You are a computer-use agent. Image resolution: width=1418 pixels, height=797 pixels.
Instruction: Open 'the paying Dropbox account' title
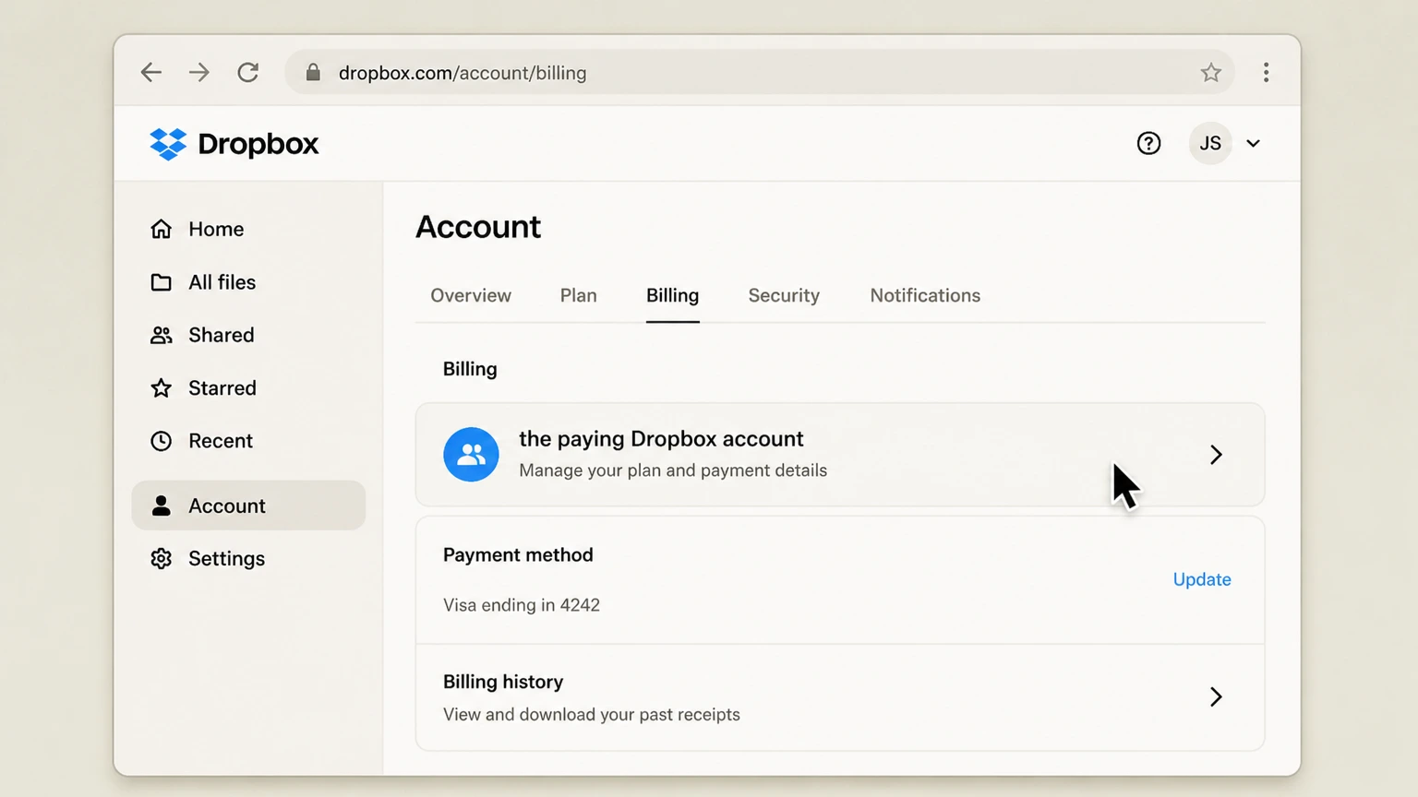pyautogui.click(x=661, y=439)
